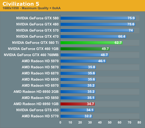Click the 35.2 value on HD 6950 2GB bar
This screenshot has height=128, width=145.
[x=91, y=92]
